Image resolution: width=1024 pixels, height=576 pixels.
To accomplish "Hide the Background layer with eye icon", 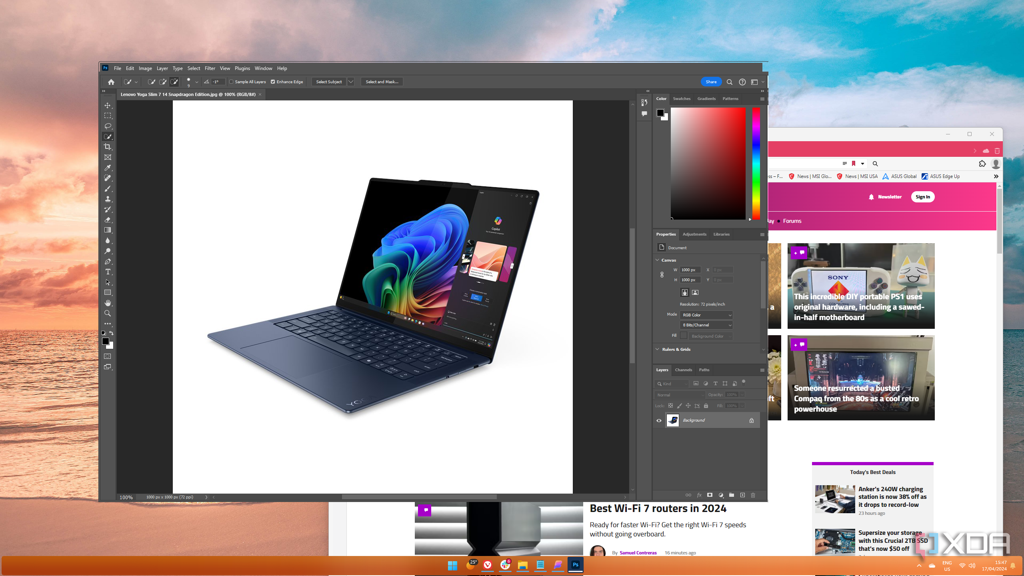I will (659, 420).
